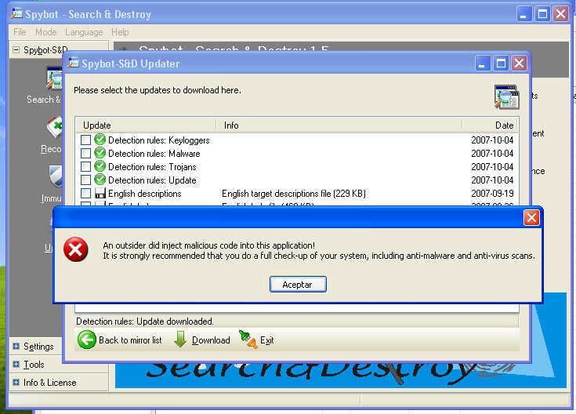Click green check icon beside Malware
Screen dimensions: 576x414
pyautogui.click(x=100, y=153)
